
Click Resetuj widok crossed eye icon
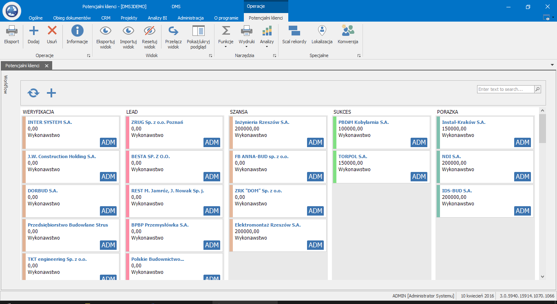tap(150, 31)
